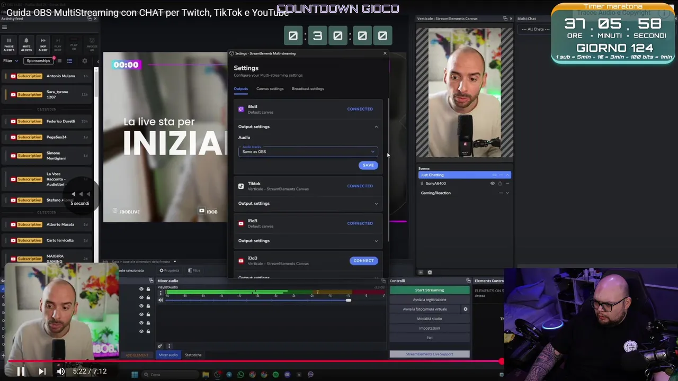
Task: Open the Filter dropdown in Activity feed
Action: coord(11,61)
